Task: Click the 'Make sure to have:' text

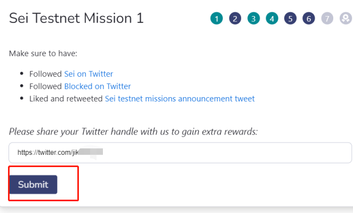Action: [x=43, y=53]
